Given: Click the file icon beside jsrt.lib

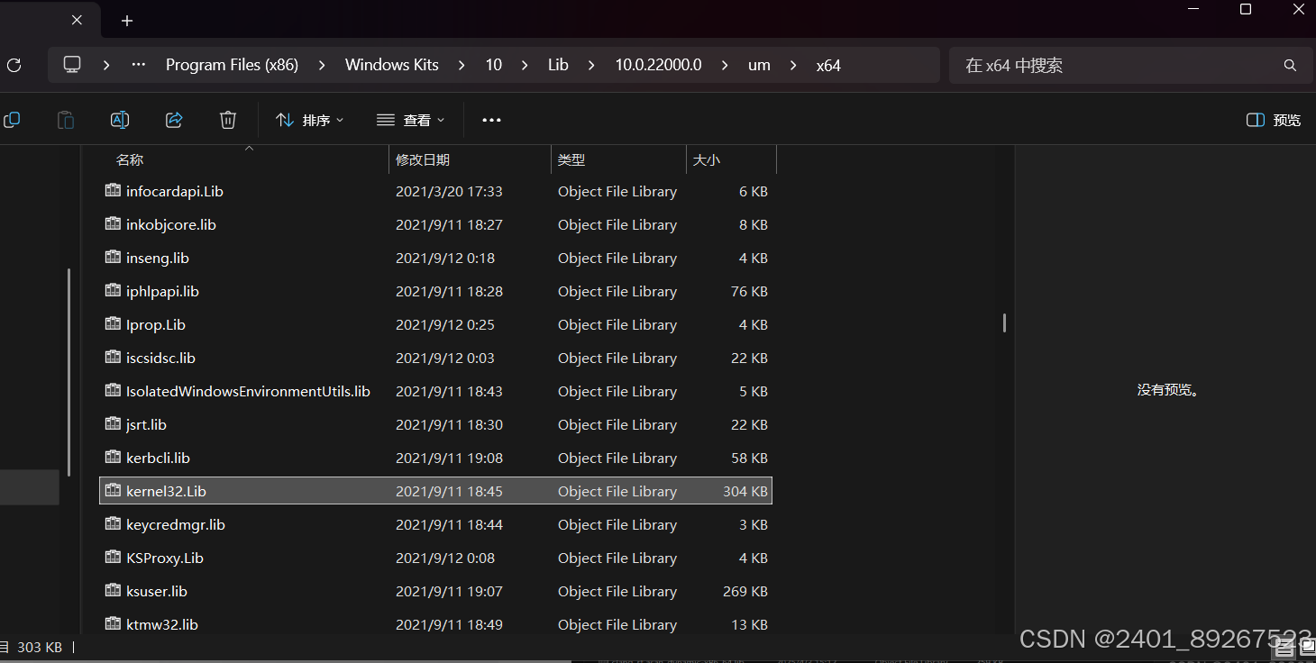Looking at the screenshot, I should [x=113, y=423].
